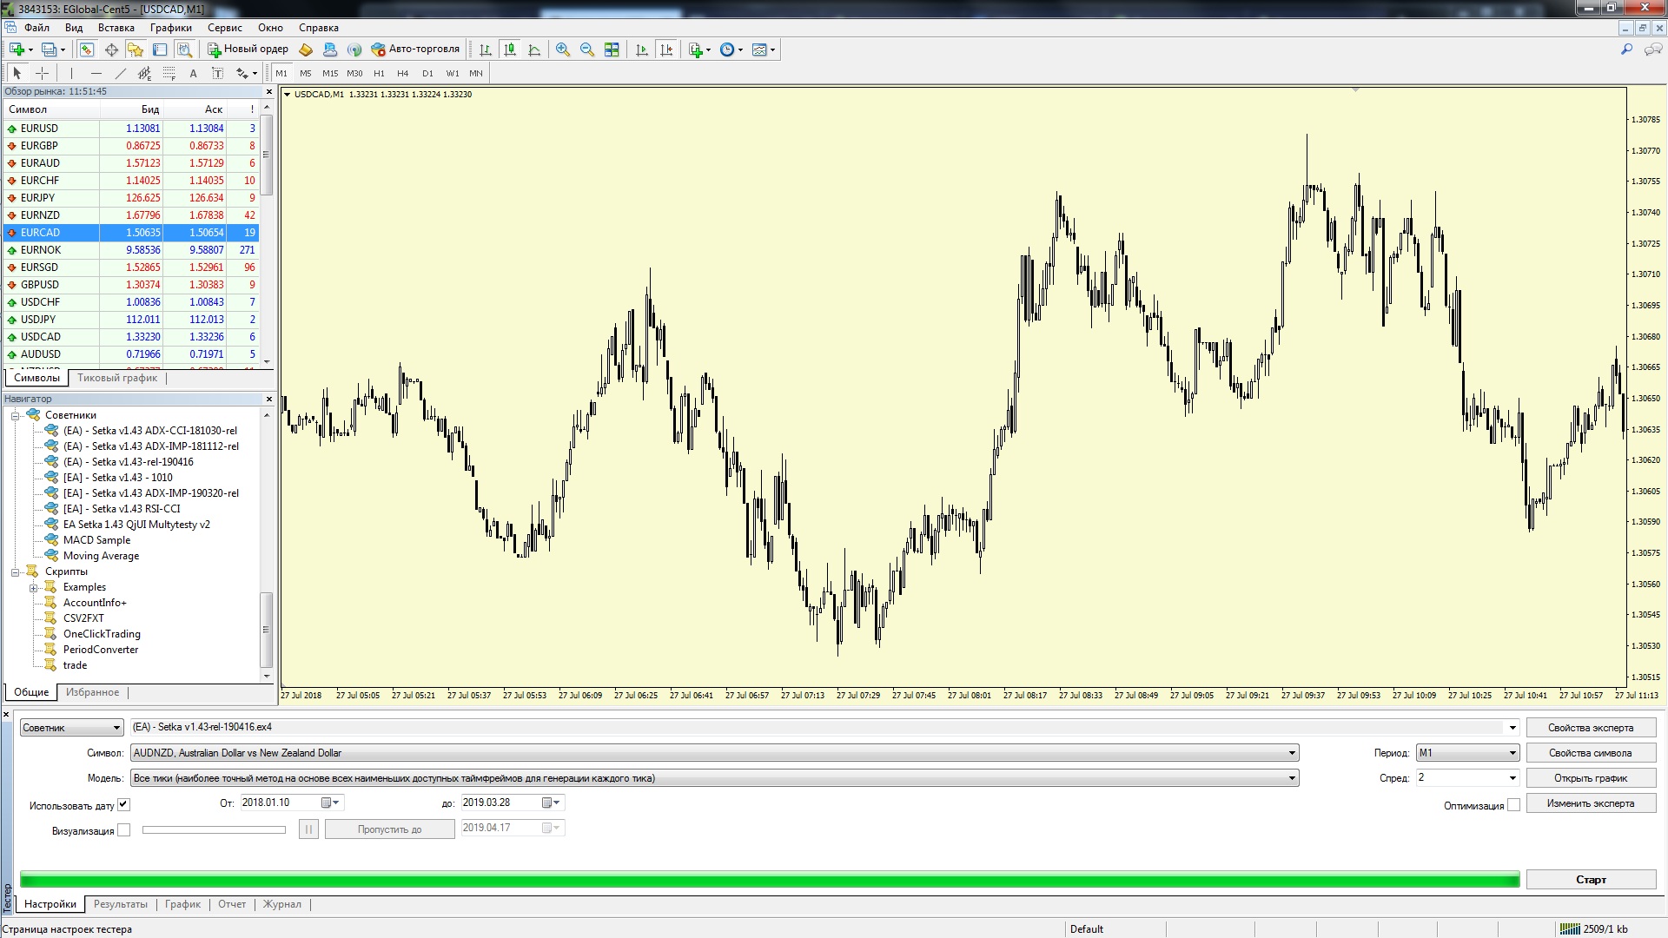Toggle the Market Watch window icon
1668x938 pixels.
pos(87,50)
